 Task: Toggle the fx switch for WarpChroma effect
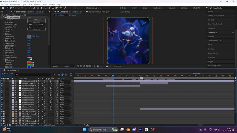(x=4, y=18)
